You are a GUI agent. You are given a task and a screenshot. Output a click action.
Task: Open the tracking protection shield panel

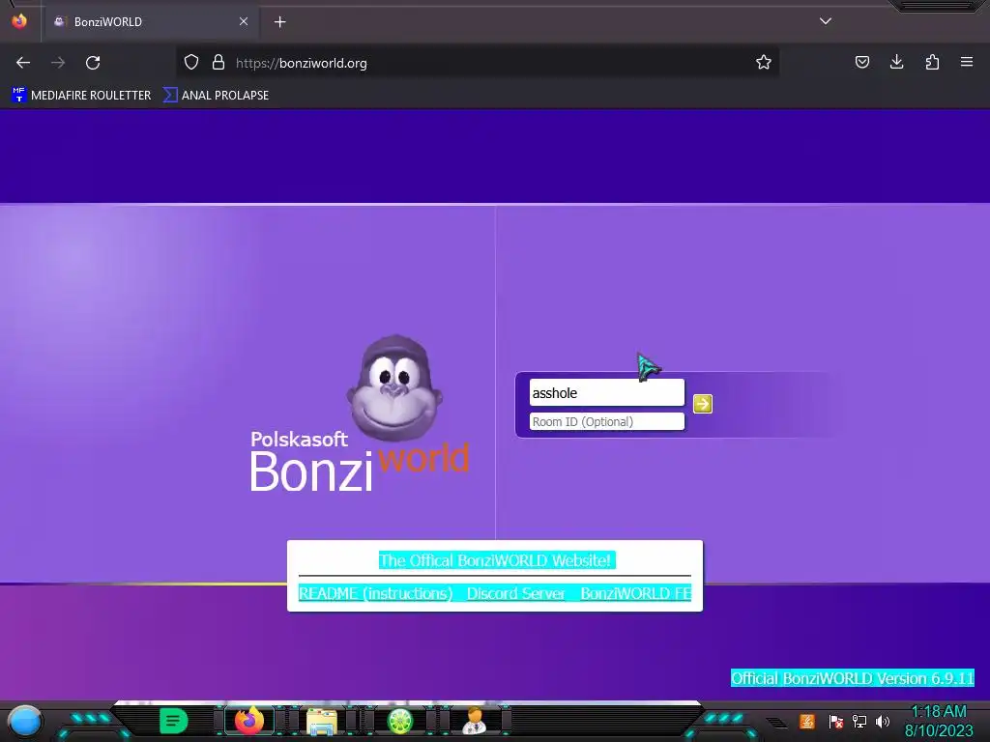click(191, 62)
